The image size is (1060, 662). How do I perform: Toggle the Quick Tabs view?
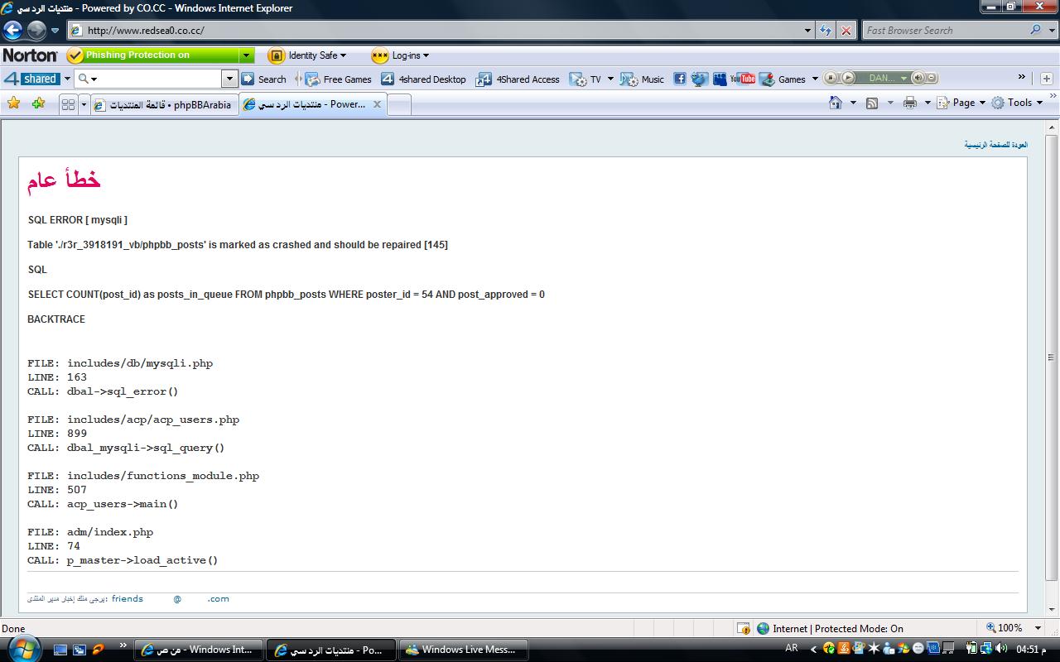pyautogui.click(x=68, y=104)
